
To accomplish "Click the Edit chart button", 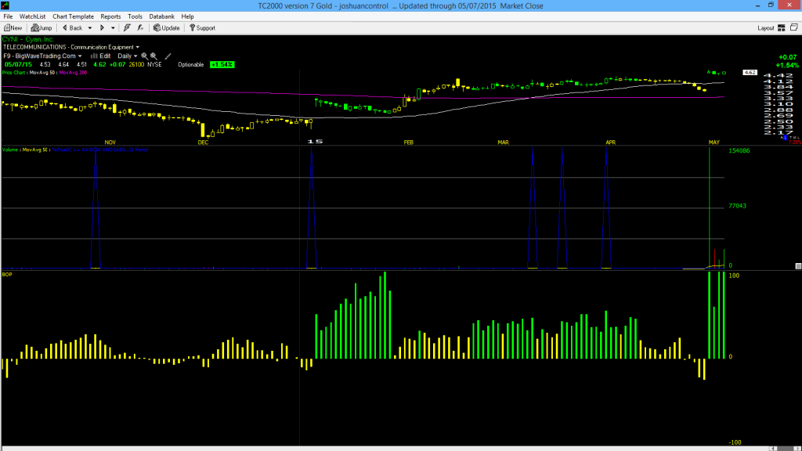I will [101, 56].
